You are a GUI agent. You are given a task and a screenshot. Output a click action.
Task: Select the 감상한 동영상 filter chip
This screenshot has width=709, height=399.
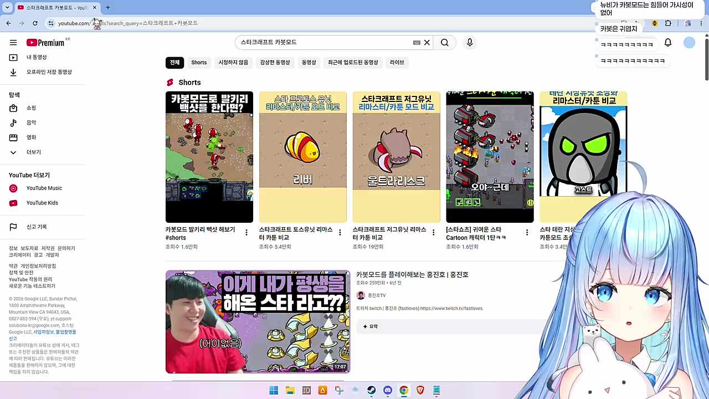pos(275,63)
